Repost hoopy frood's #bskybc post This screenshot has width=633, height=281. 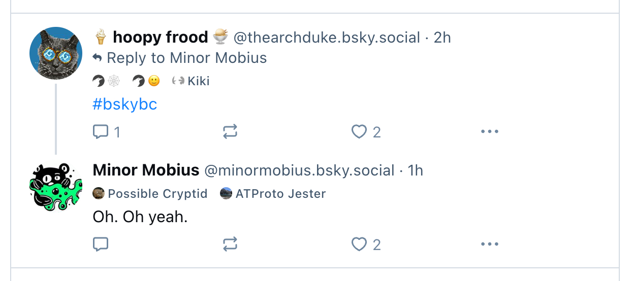coord(230,132)
